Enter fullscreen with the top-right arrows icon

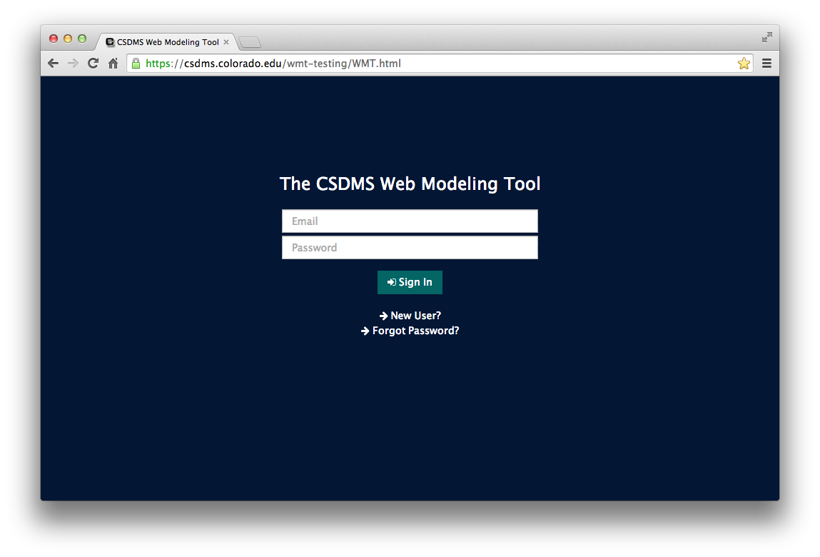[767, 37]
